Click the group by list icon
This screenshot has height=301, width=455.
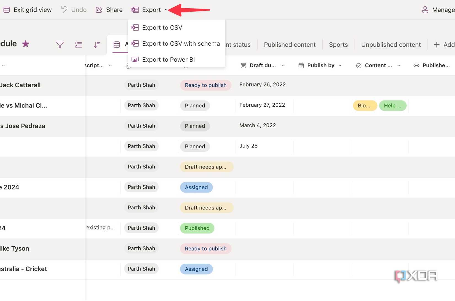coord(78,44)
